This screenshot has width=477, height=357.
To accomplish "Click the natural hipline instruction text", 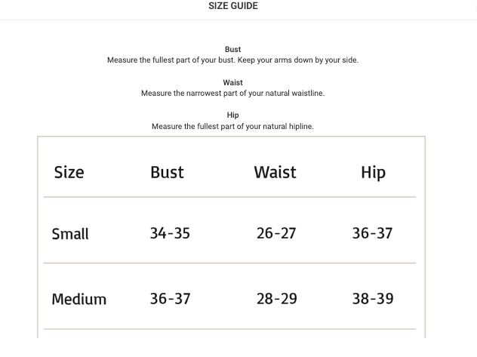I will (232, 126).
